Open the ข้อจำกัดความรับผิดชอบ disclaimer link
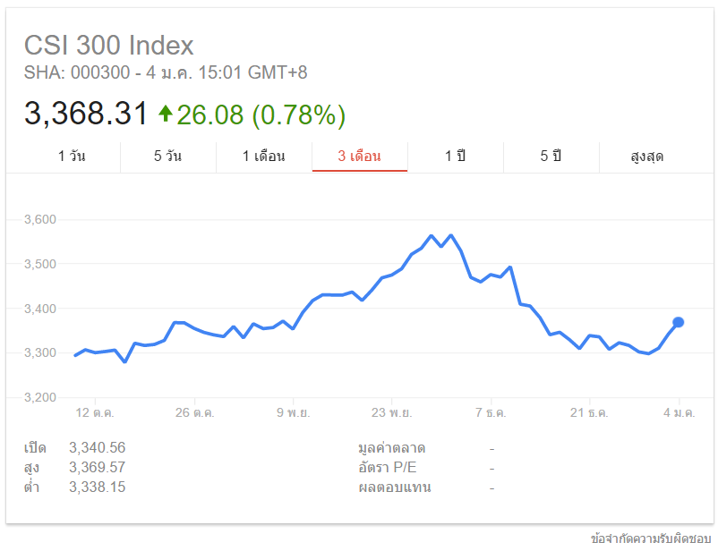The image size is (718, 551). click(653, 538)
